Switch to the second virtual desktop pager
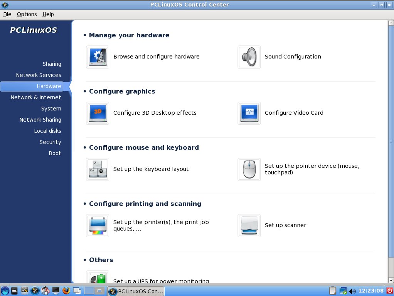Image resolution: width=394 pixels, height=296 pixels. [x=99, y=291]
